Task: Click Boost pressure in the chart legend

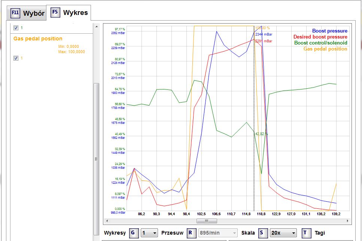Action: point(329,31)
